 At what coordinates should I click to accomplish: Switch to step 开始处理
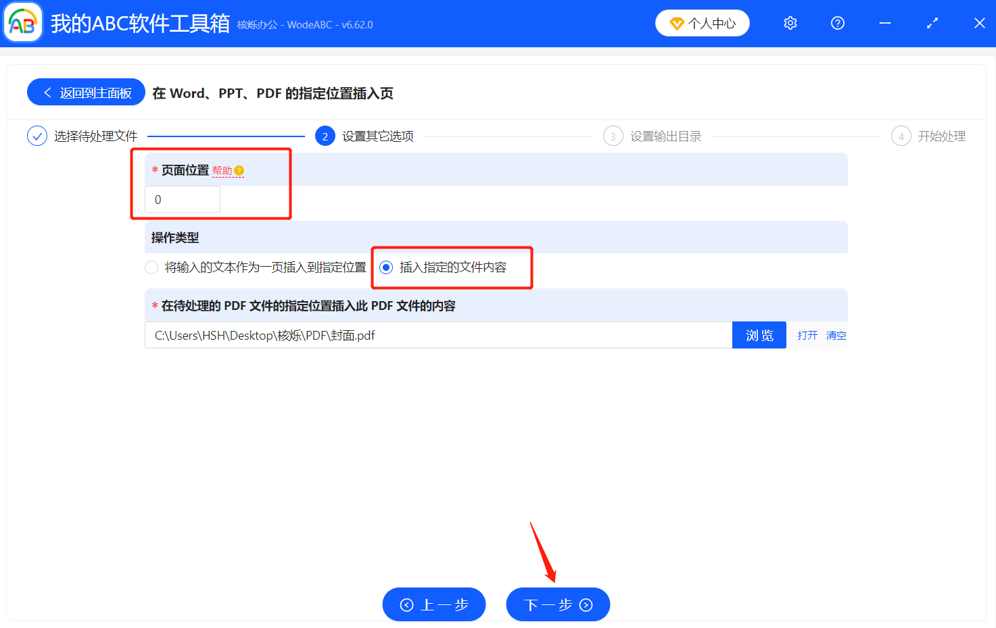(x=901, y=136)
